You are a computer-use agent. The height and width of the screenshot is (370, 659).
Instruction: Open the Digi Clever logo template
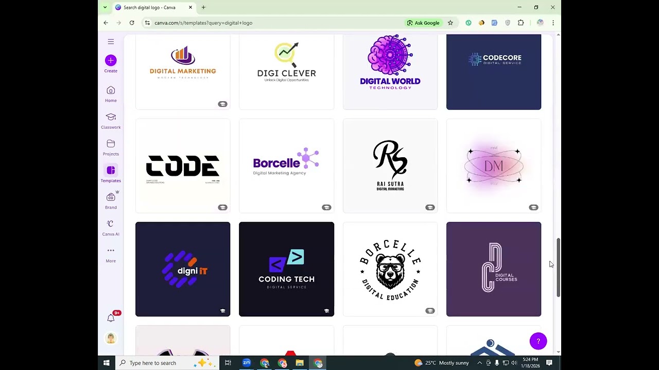point(286,72)
